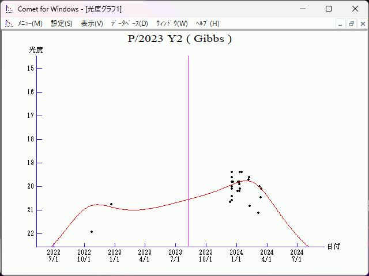Click the graph document icon in menu bar

click(x=9, y=24)
